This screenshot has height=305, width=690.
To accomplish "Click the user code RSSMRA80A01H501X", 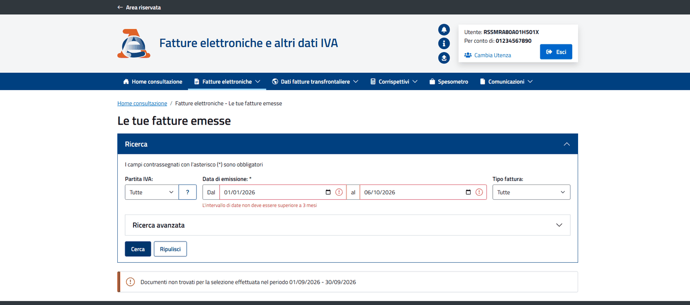I will pyautogui.click(x=511, y=32).
